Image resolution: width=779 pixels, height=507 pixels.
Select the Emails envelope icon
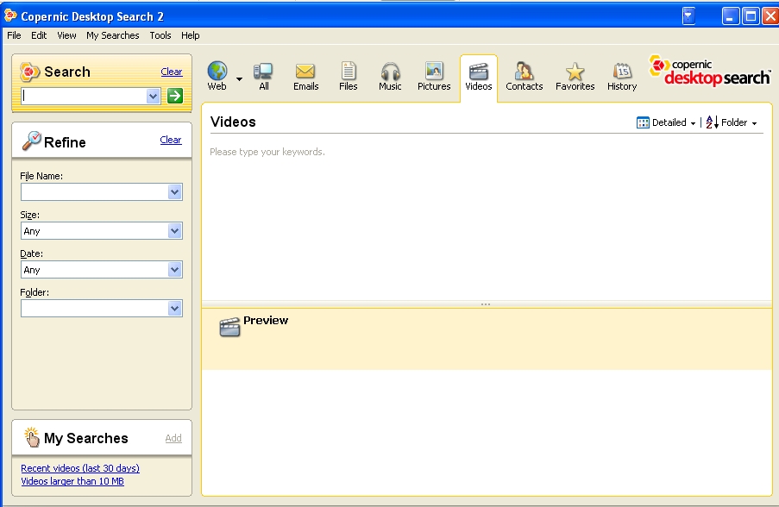tap(305, 71)
